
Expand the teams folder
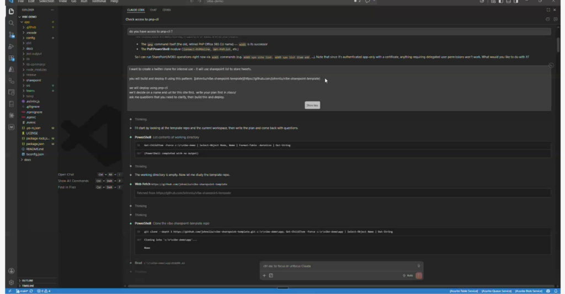click(x=30, y=91)
